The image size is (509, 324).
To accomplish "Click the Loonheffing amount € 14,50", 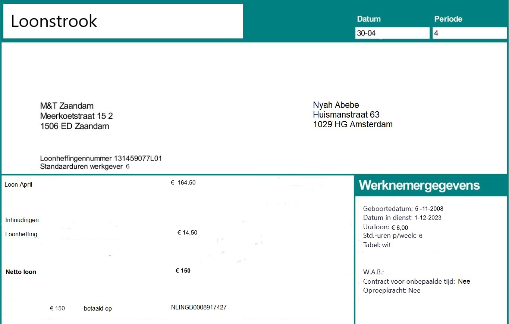I will [x=187, y=233].
